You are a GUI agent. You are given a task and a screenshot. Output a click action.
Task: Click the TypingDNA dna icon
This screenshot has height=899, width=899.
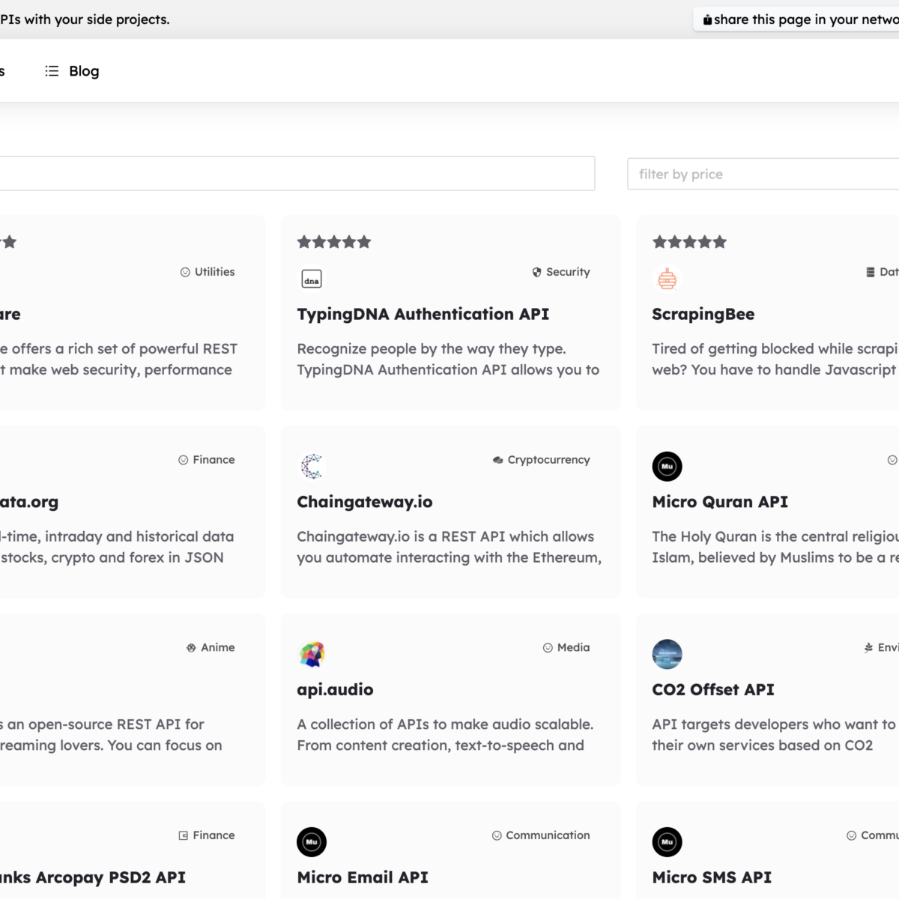coord(312,279)
